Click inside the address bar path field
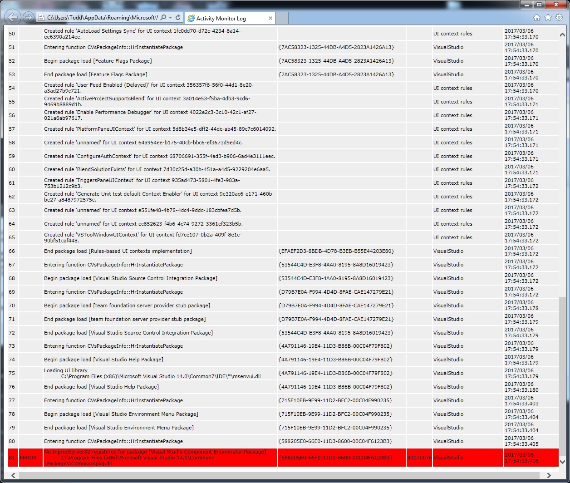 coord(100,17)
